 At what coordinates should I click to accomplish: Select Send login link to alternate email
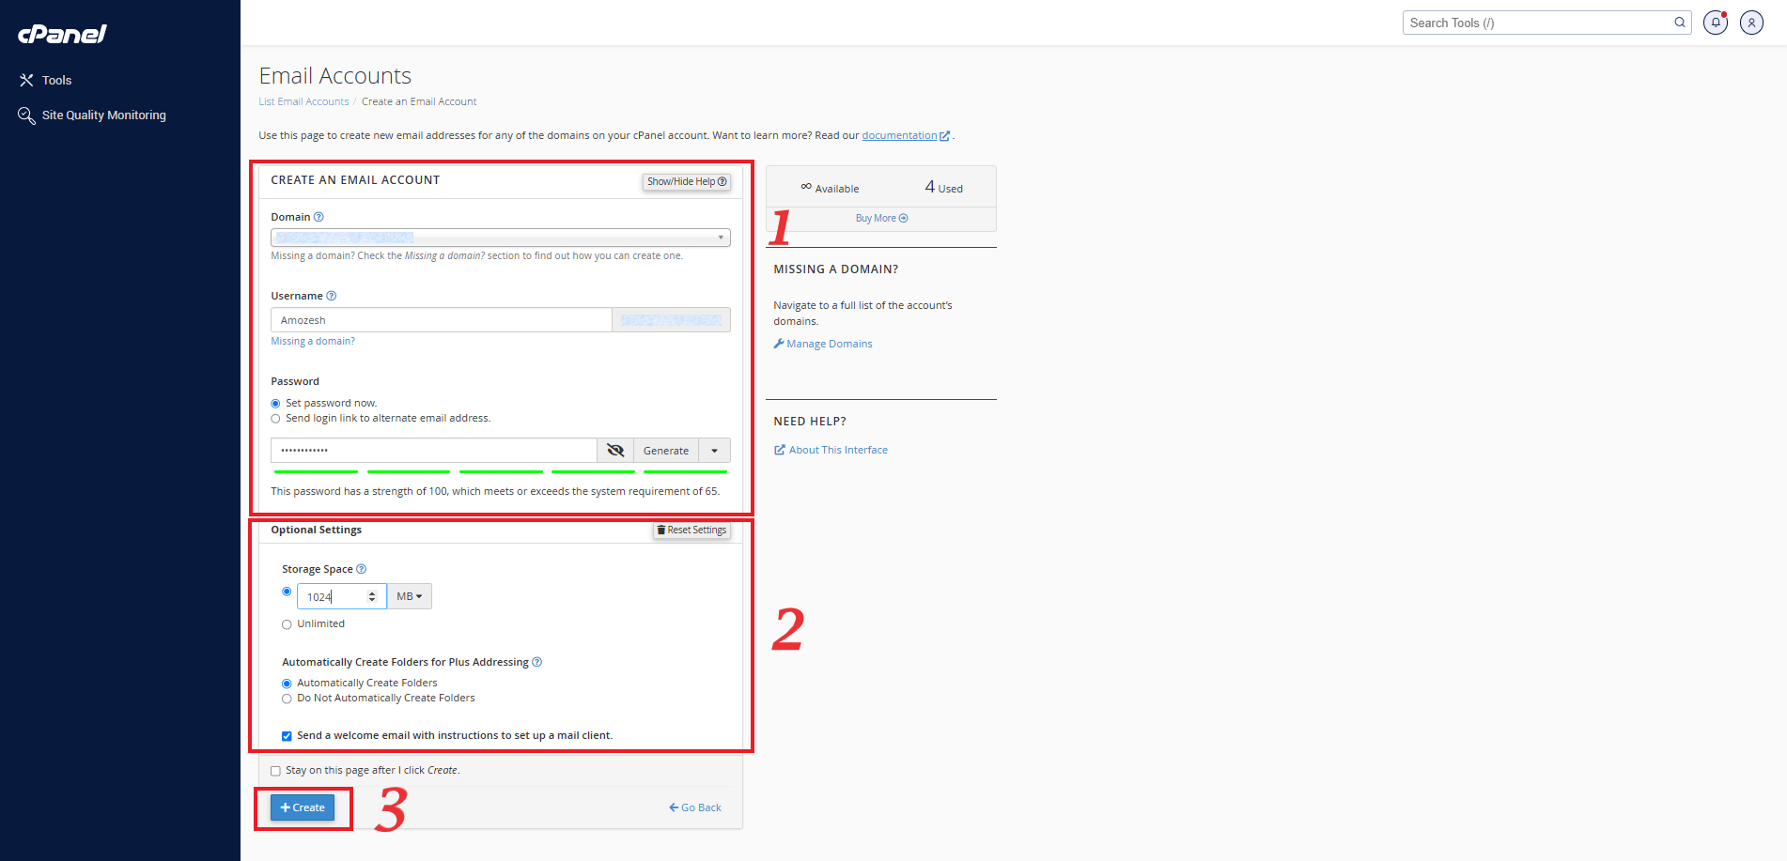click(x=276, y=419)
